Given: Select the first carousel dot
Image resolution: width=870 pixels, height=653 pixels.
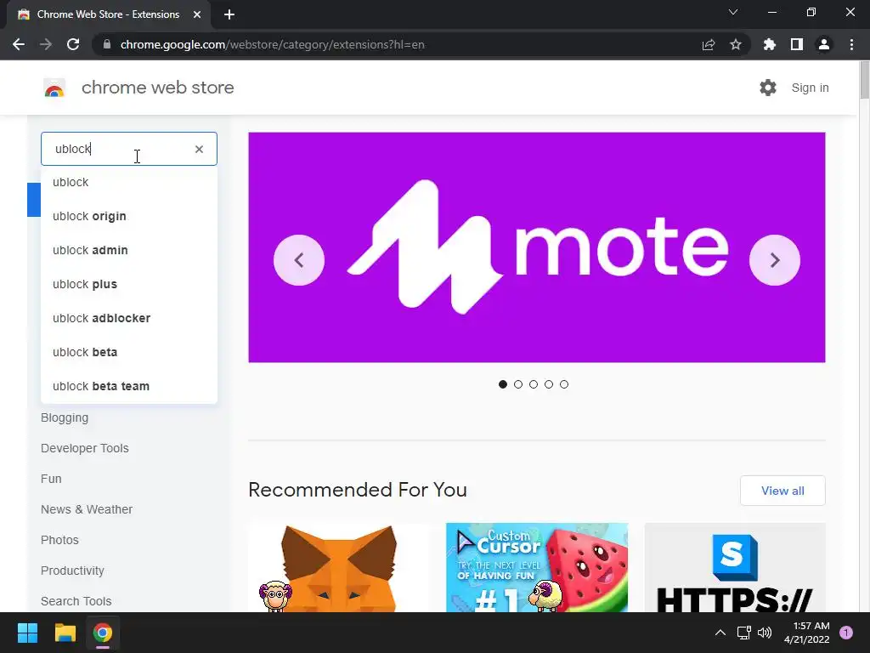Looking at the screenshot, I should click(503, 384).
